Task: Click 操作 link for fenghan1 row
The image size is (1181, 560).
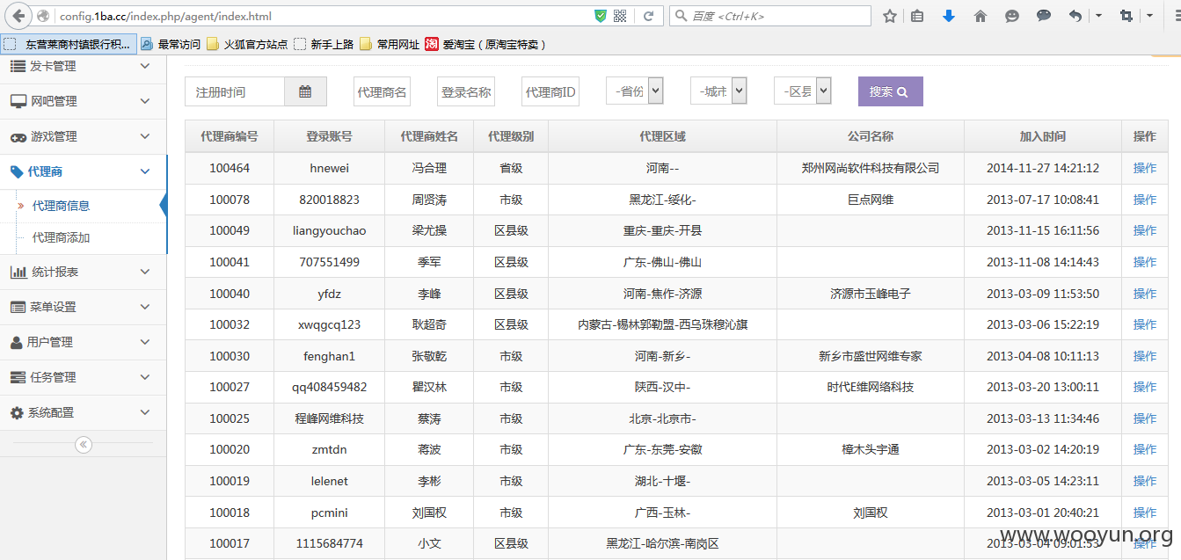Action: click(1145, 356)
